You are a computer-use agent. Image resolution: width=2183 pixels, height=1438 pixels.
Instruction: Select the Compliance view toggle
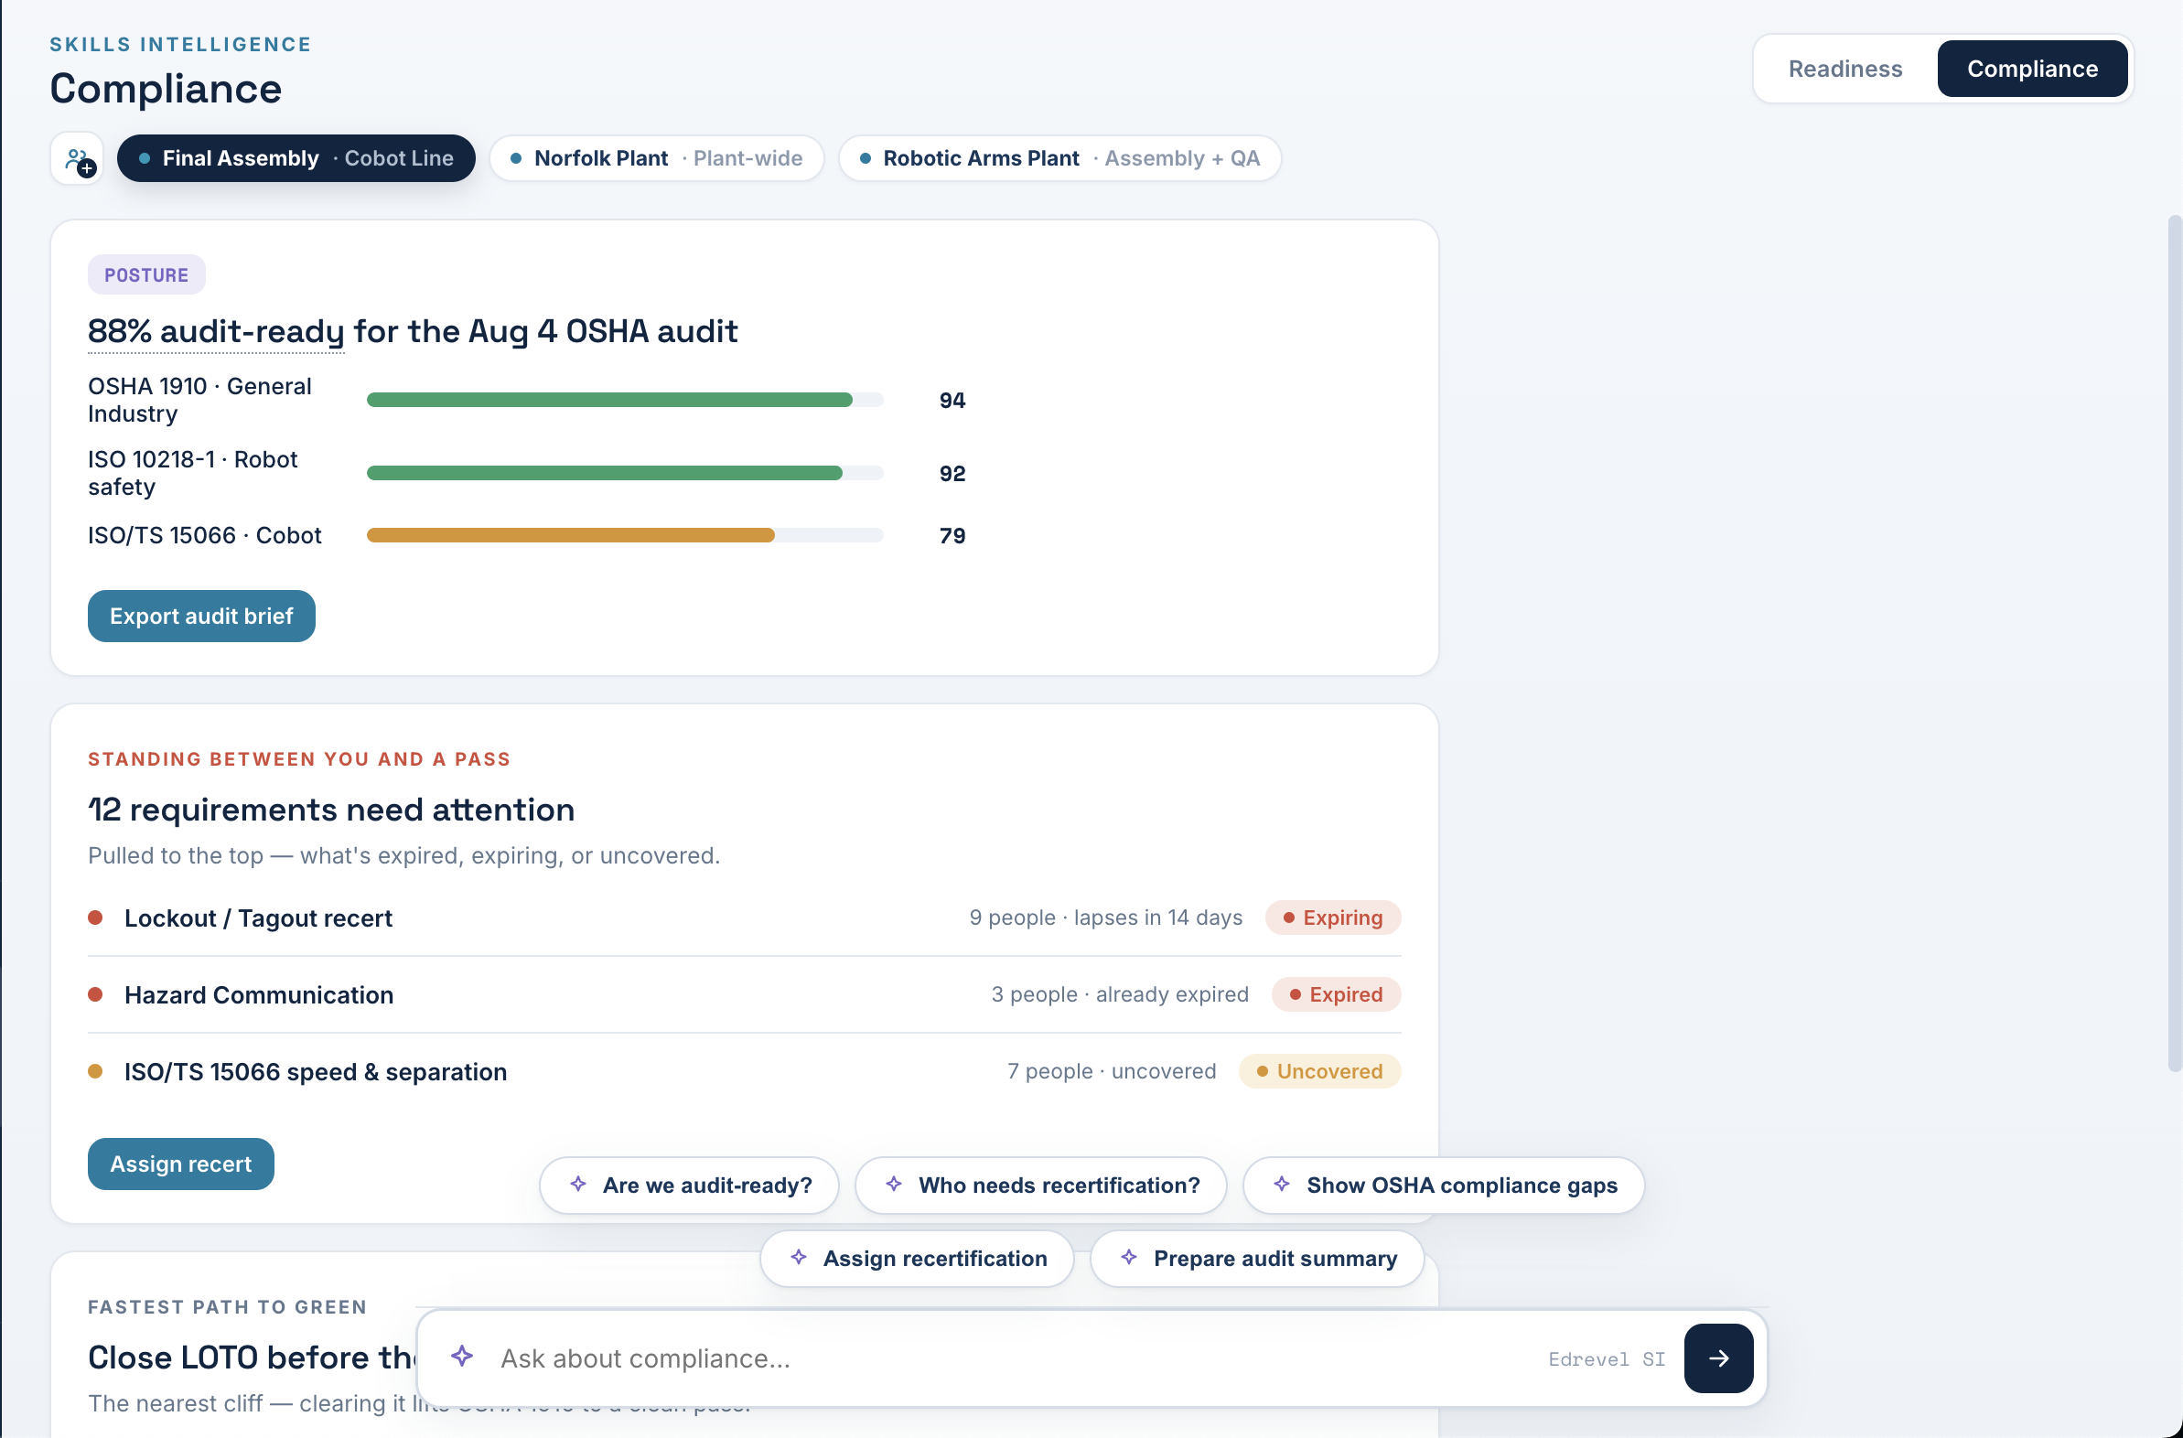(2032, 69)
